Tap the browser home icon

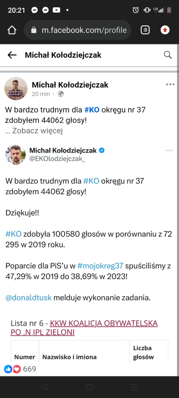pyautogui.click(x=12, y=30)
